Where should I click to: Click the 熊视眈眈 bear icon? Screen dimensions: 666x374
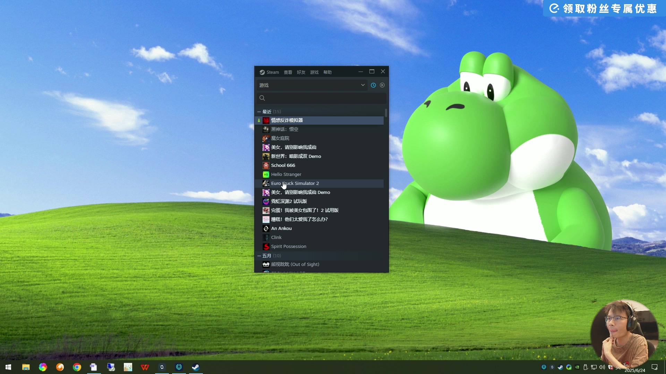pos(266,264)
